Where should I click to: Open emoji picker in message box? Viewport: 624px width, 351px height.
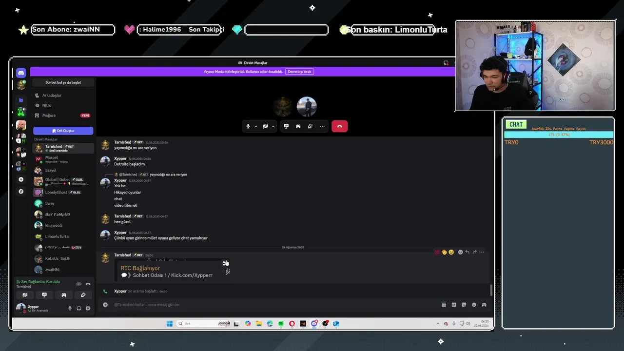[x=474, y=305]
